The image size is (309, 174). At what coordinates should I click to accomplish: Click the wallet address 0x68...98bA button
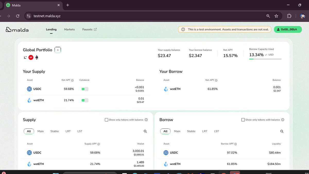click(x=288, y=29)
